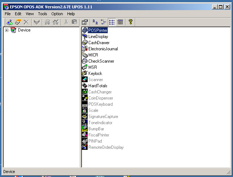Click the BumpBar device icon
This screenshot has width=233, height=177.
[85, 129]
